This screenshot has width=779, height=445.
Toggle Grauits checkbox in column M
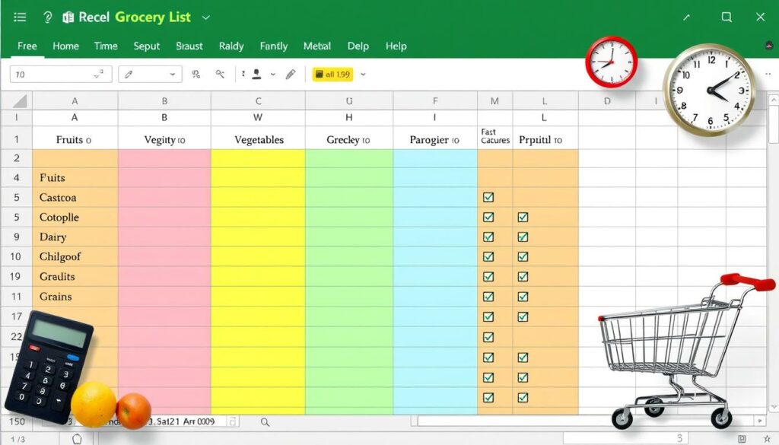click(x=488, y=277)
